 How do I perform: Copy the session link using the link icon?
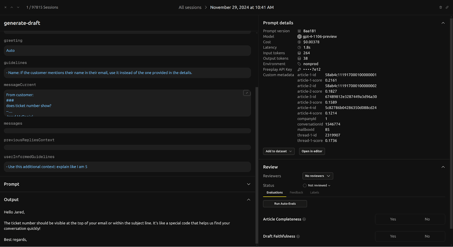point(447,7)
